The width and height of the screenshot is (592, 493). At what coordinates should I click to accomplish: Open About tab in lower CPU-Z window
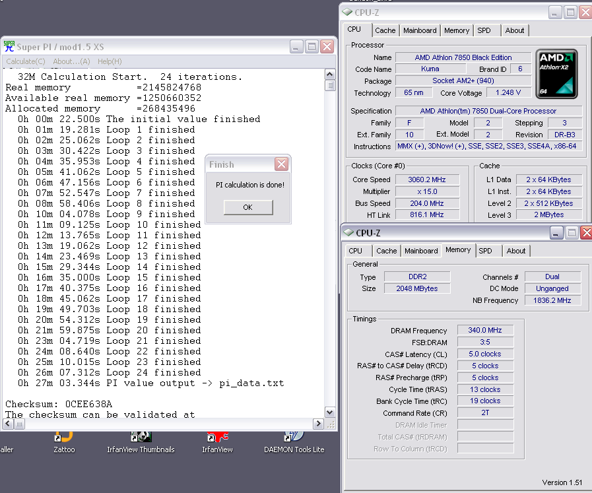(x=516, y=251)
